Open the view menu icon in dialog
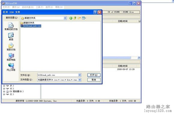 [x=84, y=18]
